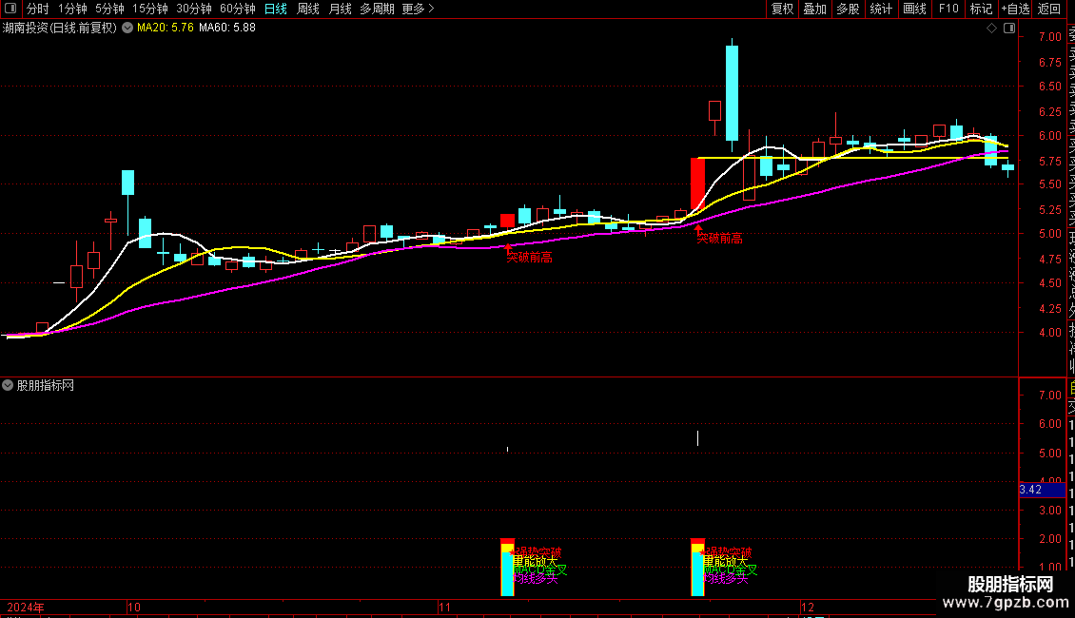1075x618 pixels.
Task: Switch to the 分时 intraday view
Action: pyautogui.click(x=38, y=9)
